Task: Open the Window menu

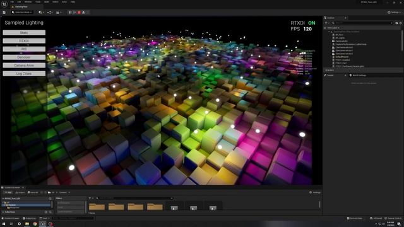Action: 28,2
